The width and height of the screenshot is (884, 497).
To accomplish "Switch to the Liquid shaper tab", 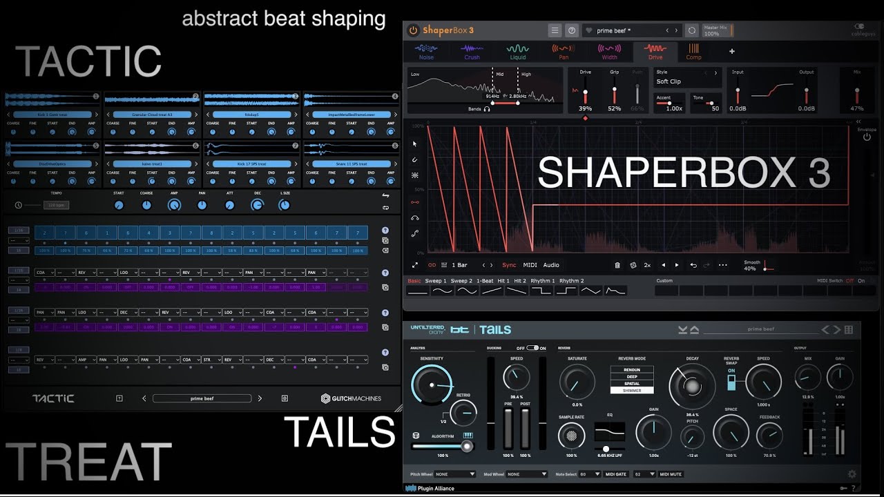I will point(517,52).
